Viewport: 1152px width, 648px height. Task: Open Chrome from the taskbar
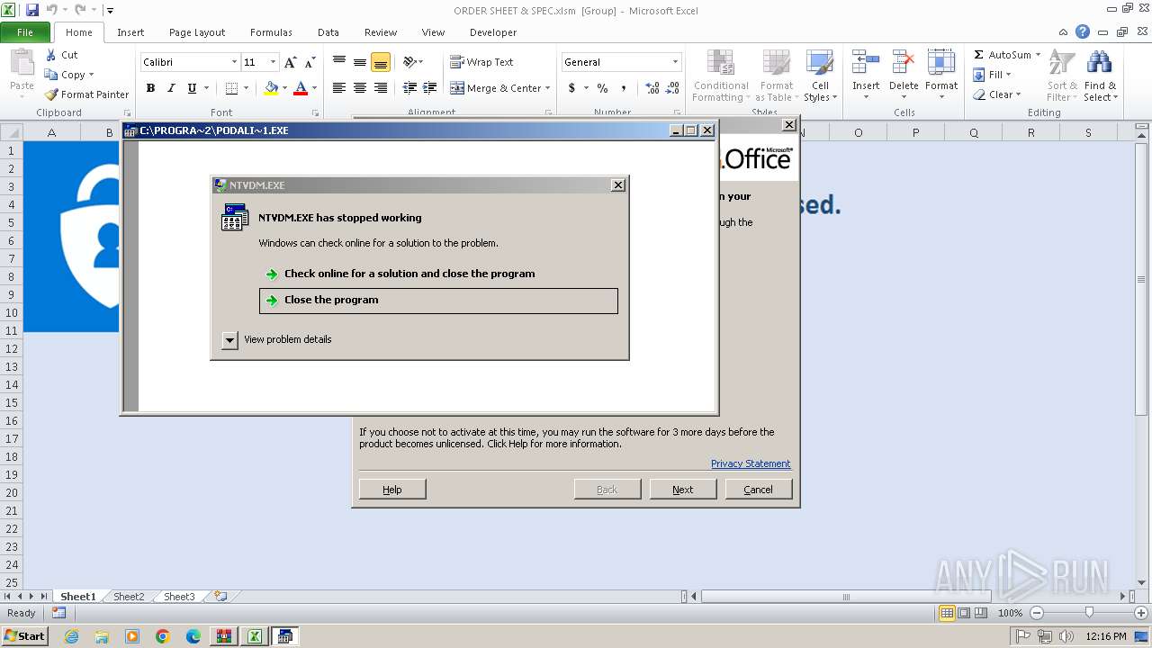(x=163, y=636)
